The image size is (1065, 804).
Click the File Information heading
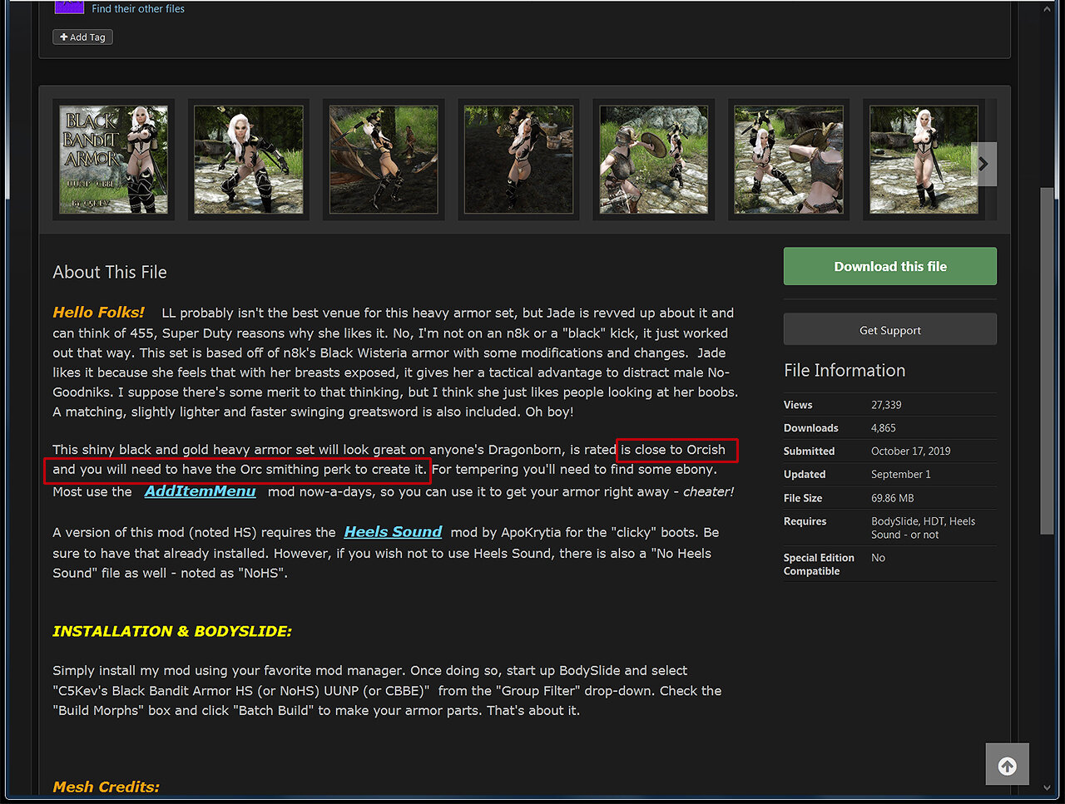point(845,371)
